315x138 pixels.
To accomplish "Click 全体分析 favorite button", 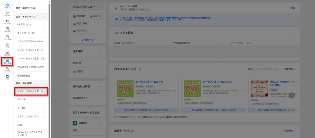I will tap(96, 17).
